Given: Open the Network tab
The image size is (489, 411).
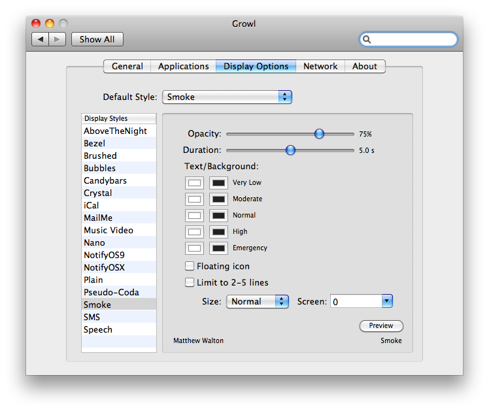Looking at the screenshot, I should [320, 66].
